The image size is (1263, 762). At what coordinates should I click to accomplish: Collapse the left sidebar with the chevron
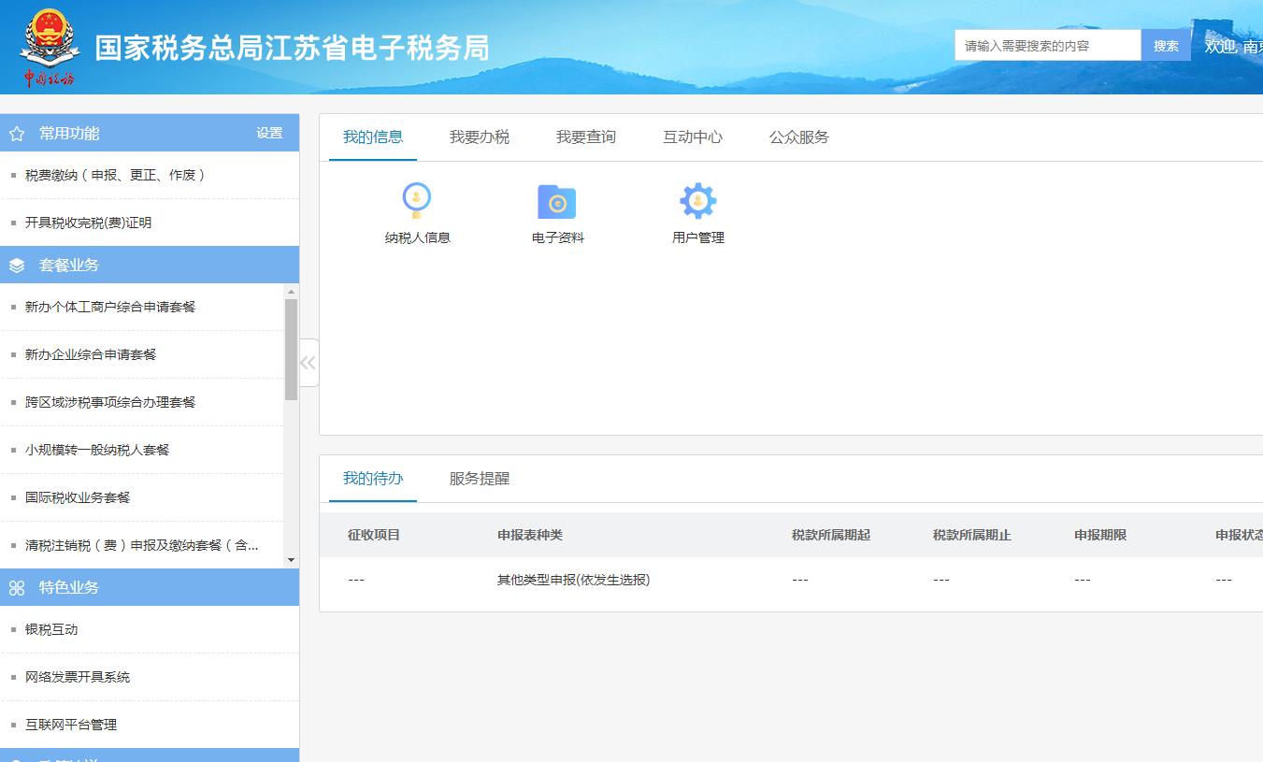tap(308, 362)
